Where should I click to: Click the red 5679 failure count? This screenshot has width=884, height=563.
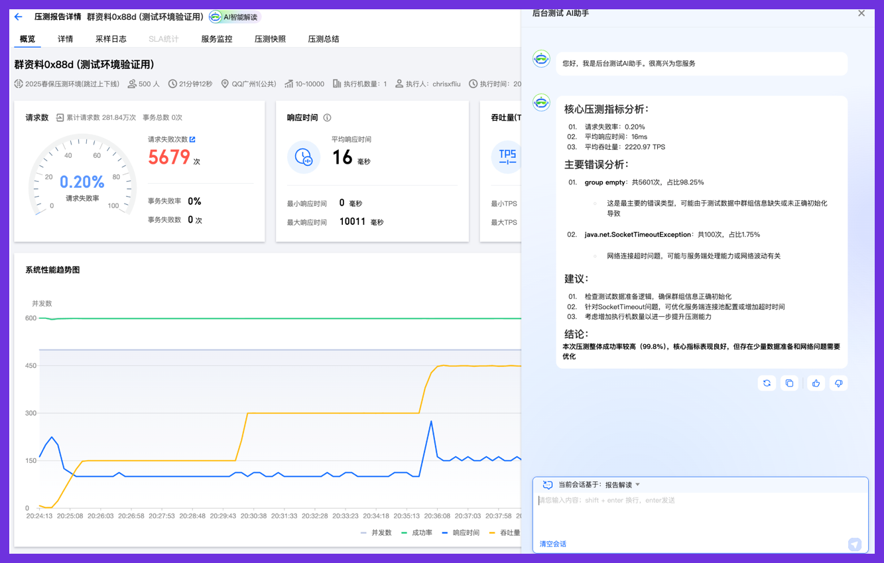point(169,157)
